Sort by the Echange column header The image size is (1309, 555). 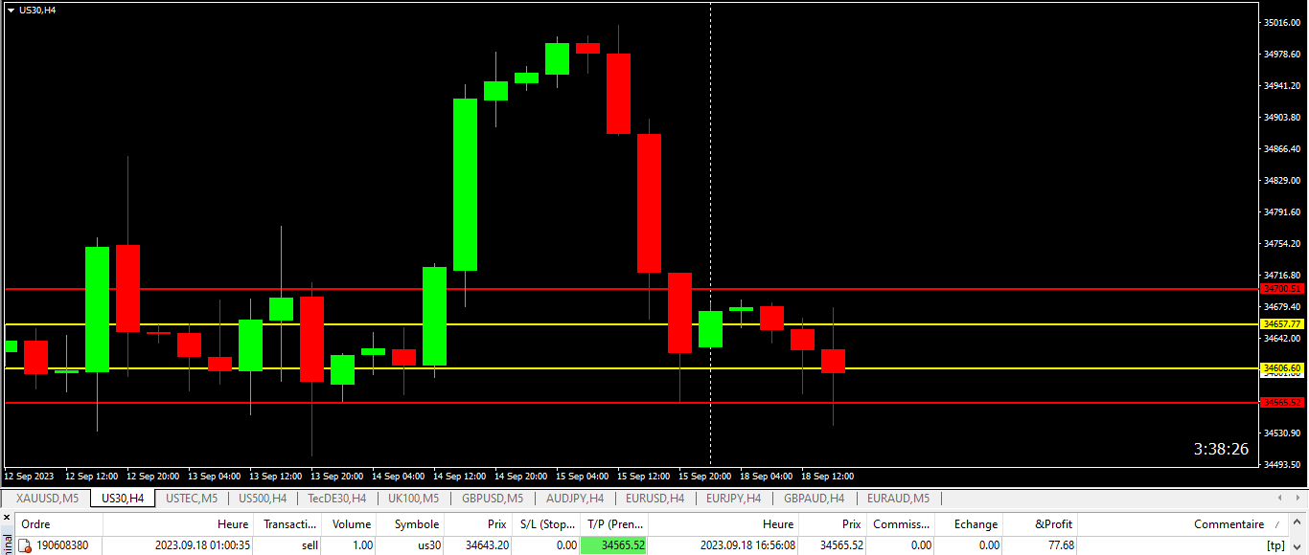coord(970,524)
